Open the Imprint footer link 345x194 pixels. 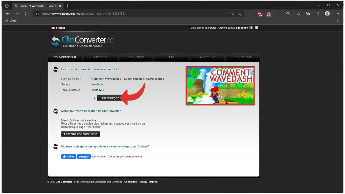(153, 182)
